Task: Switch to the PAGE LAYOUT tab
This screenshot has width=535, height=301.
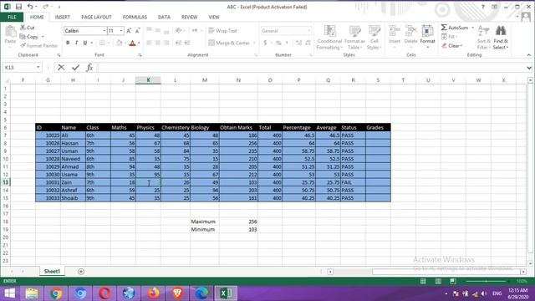Action: 96,17
